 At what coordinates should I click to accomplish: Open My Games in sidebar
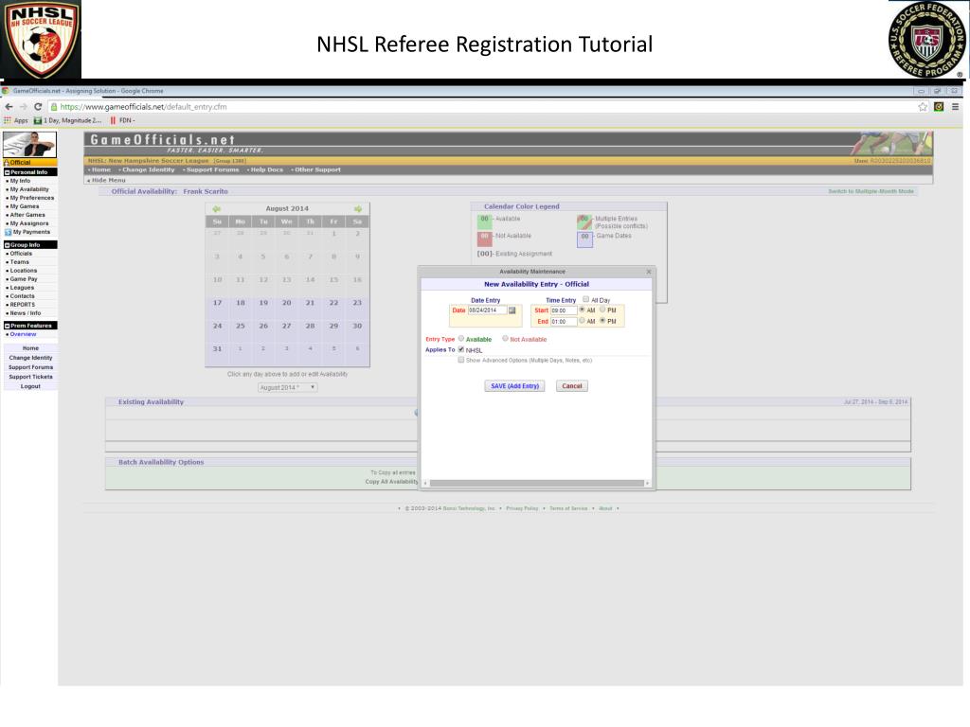[24, 206]
